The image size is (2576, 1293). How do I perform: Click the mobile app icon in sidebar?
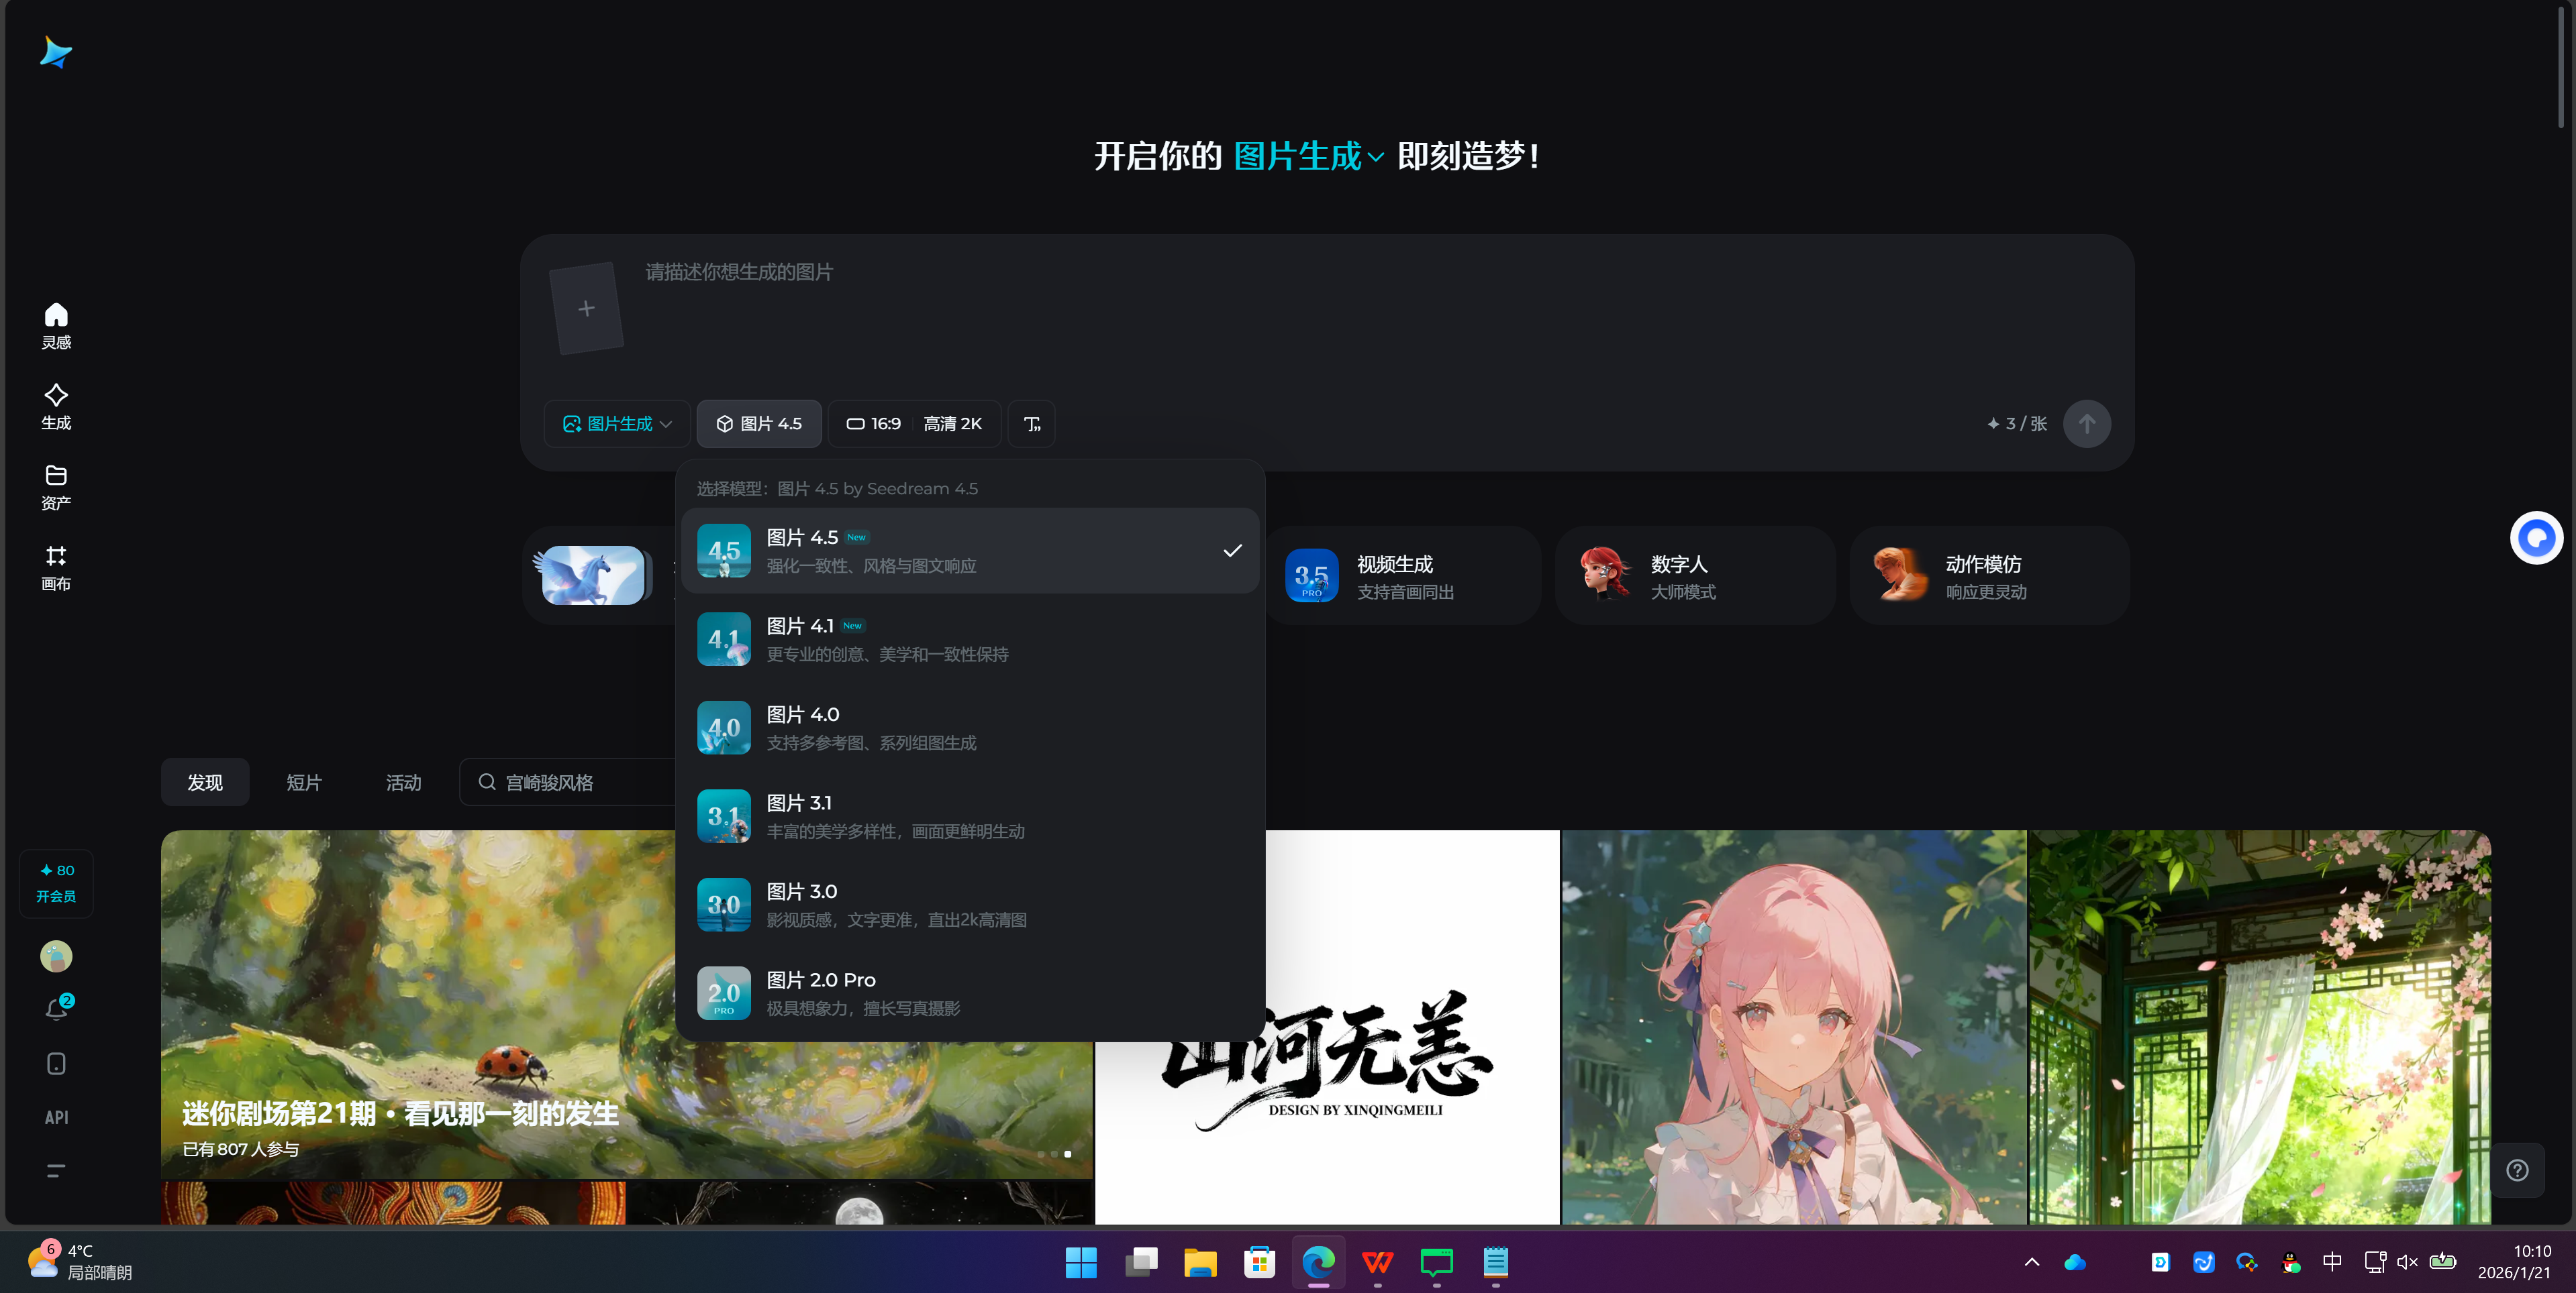click(55, 1063)
